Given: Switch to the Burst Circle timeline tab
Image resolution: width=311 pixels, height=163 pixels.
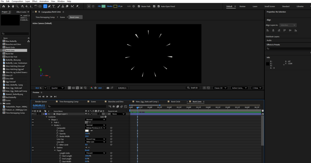Looking at the screenshot, I should coord(175,101).
